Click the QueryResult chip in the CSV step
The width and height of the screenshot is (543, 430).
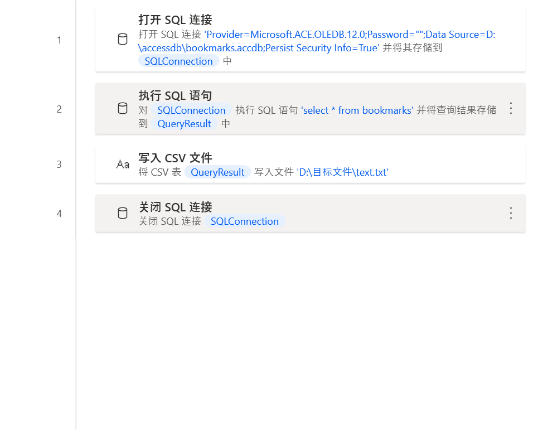(217, 172)
